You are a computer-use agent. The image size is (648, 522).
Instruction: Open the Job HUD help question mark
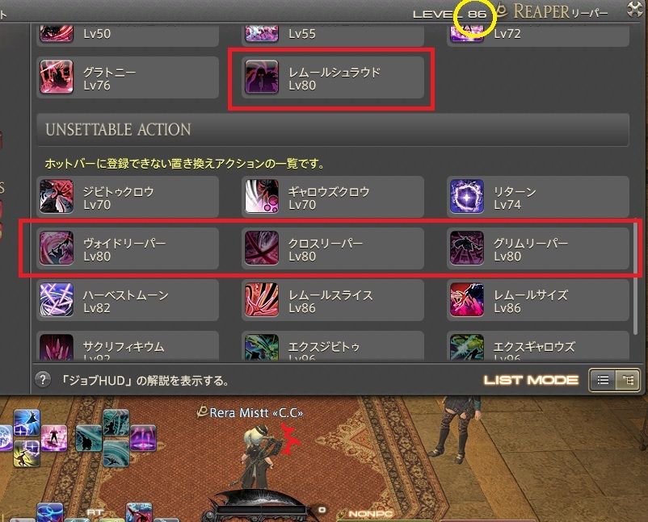click(x=43, y=380)
